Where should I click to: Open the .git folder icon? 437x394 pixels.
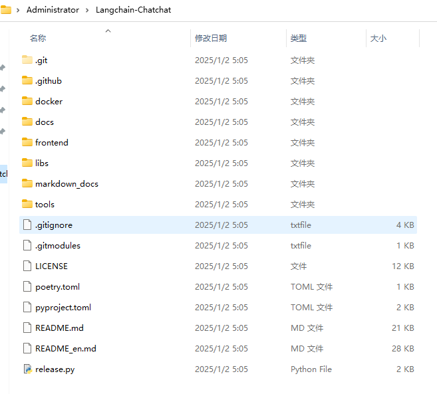(27, 60)
